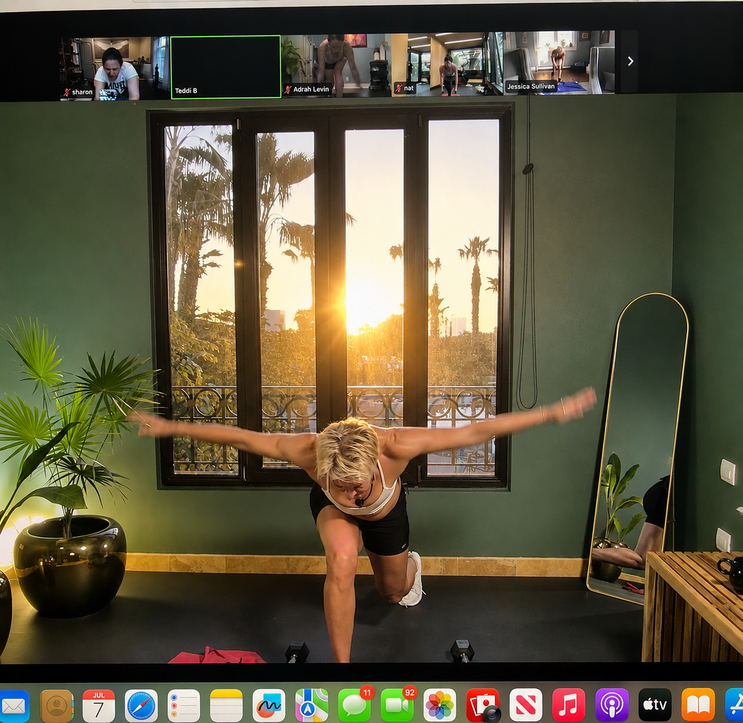The width and height of the screenshot is (743, 723).
Task: Show next participants with the right chevron
Action: [x=630, y=61]
